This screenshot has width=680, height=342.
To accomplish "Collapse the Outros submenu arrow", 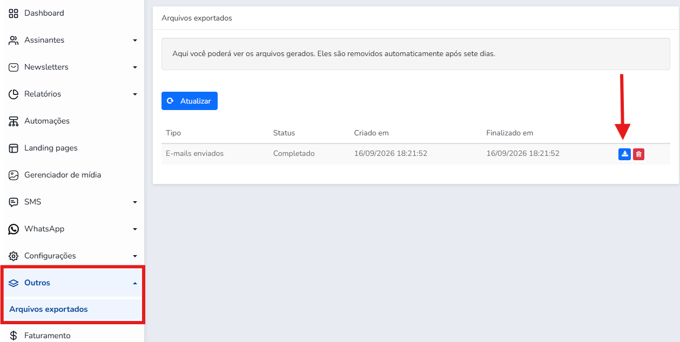I will pos(135,283).
